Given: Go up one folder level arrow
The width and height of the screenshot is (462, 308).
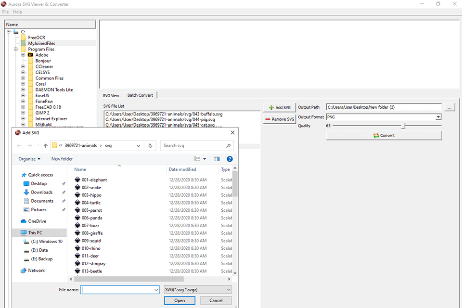Looking at the screenshot, I should tap(45, 146).
